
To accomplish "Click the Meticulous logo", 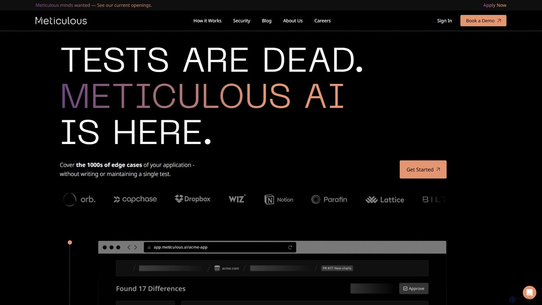I will click(61, 21).
